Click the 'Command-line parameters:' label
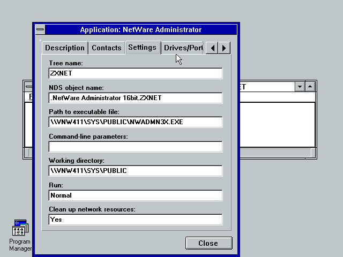 [x=88, y=137]
